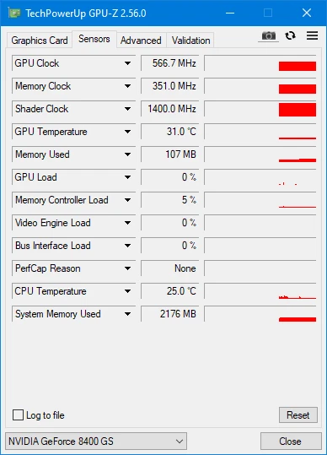Click the GPU Clock red history graph
The width and height of the screenshot is (327, 455).
point(260,63)
